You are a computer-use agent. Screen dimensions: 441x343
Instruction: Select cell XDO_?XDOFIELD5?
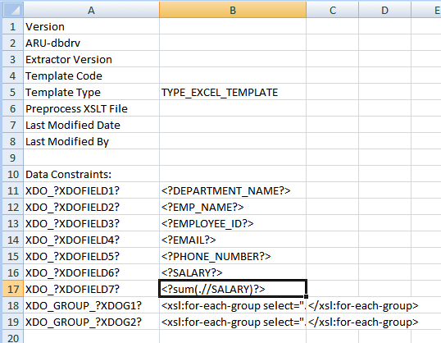pos(92,256)
